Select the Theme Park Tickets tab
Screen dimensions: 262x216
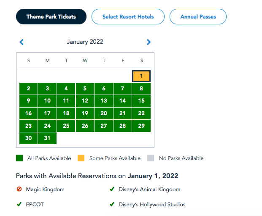pos(51,17)
